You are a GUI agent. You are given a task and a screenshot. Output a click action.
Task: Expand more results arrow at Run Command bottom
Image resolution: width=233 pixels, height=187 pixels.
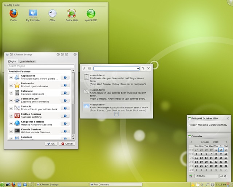click(116, 114)
